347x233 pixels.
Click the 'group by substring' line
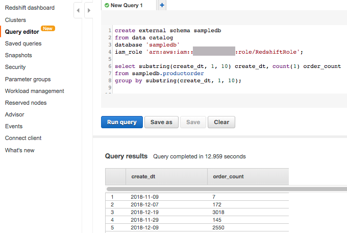pyautogui.click(x=178, y=80)
